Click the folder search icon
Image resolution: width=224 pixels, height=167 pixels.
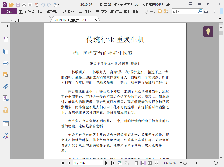click(x=166, y=11)
